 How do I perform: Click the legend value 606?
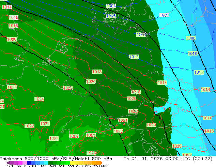(x=104, y=166)
